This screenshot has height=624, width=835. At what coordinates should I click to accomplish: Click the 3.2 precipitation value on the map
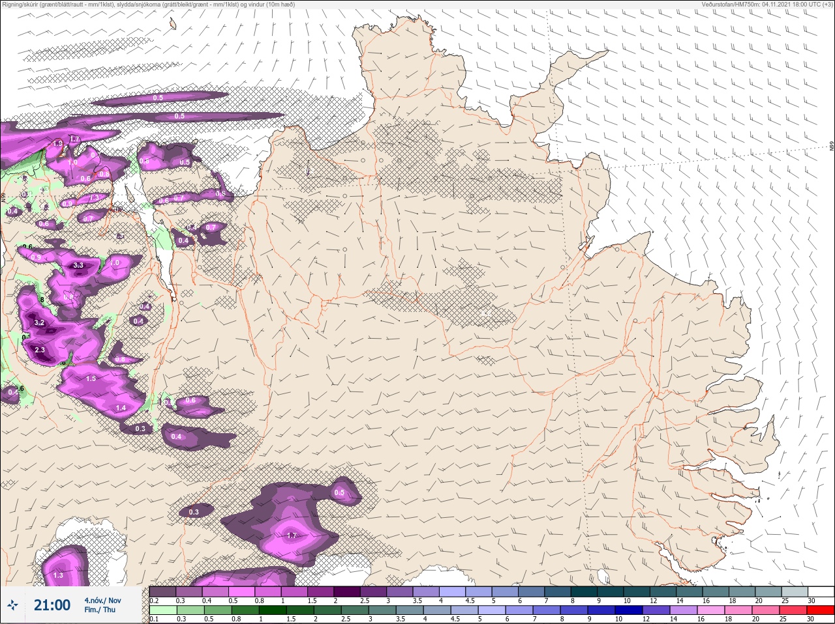[39, 322]
